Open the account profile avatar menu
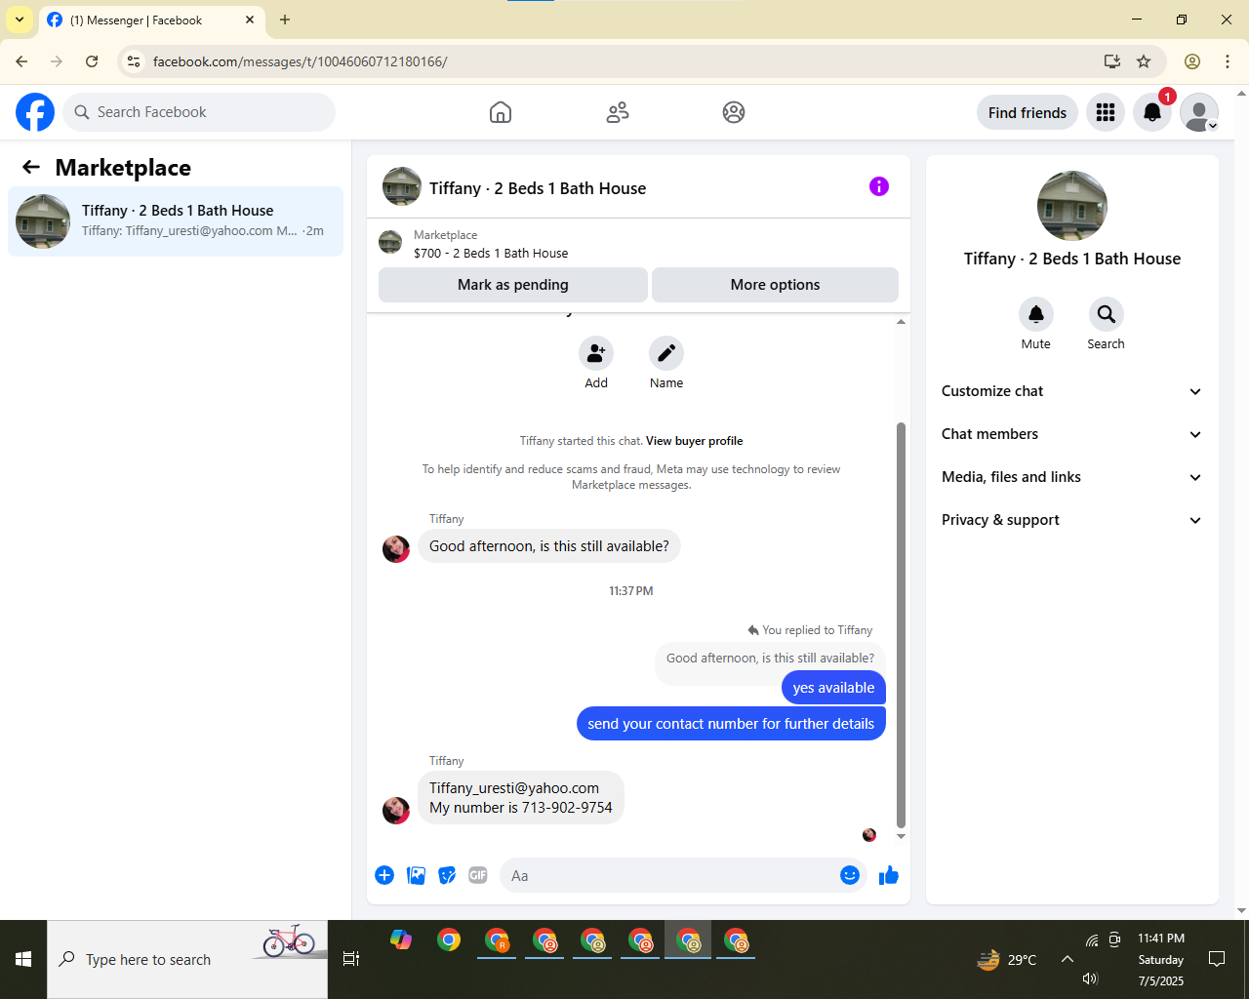 [1199, 112]
